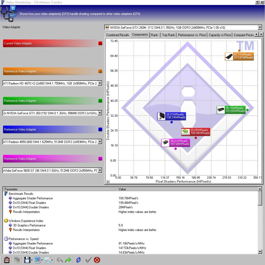The image size is (265, 265).
Task: Click the lightbulb icon under Windows Experience Index
Action: click(x=10, y=230)
